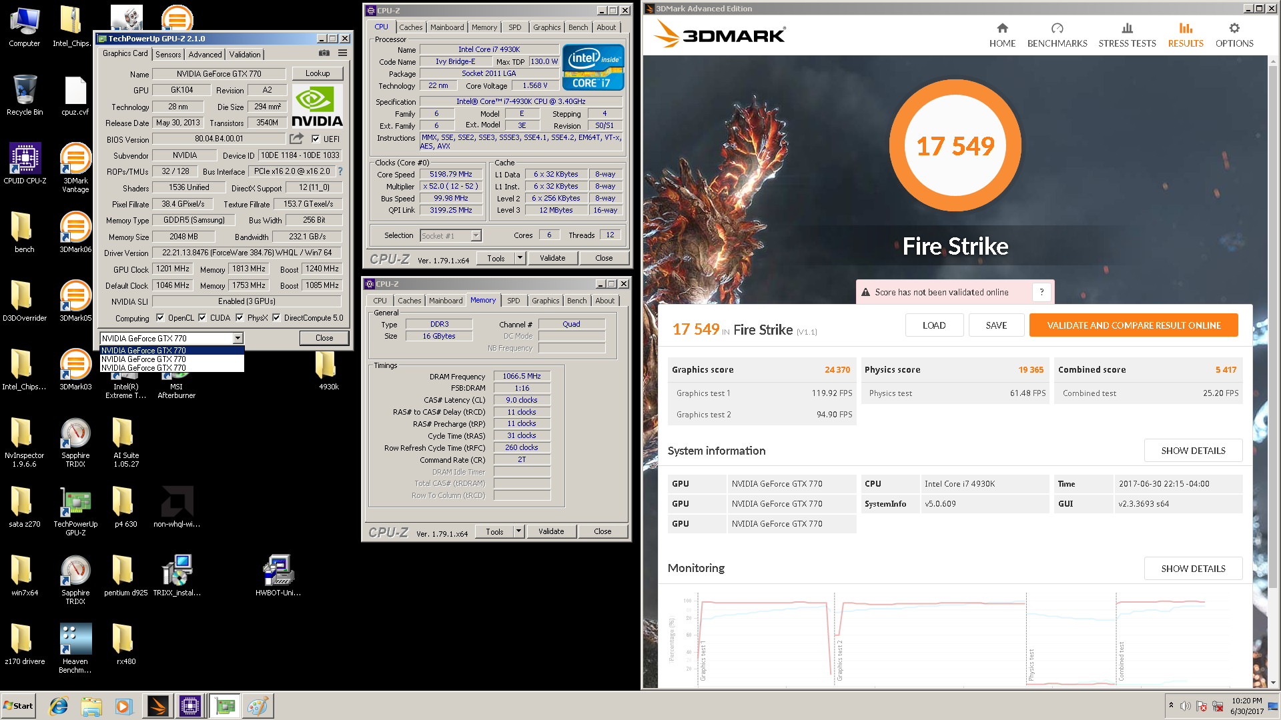Screen dimensions: 1281x720
Task: Select the 3DMark05 desktop shortcut
Action: pyautogui.click(x=75, y=301)
